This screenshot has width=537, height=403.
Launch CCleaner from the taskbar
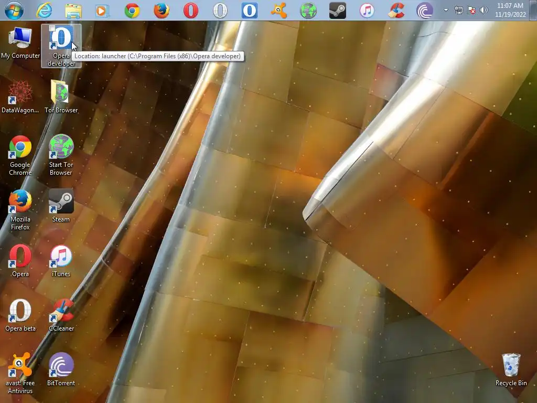[x=396, y=10]
